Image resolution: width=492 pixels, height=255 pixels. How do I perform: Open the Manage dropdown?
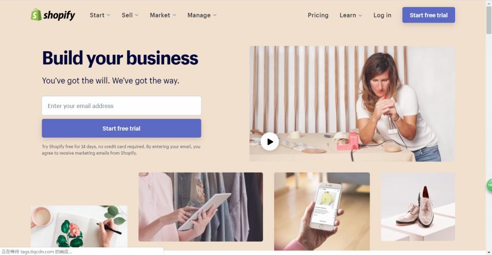(202, 15)
